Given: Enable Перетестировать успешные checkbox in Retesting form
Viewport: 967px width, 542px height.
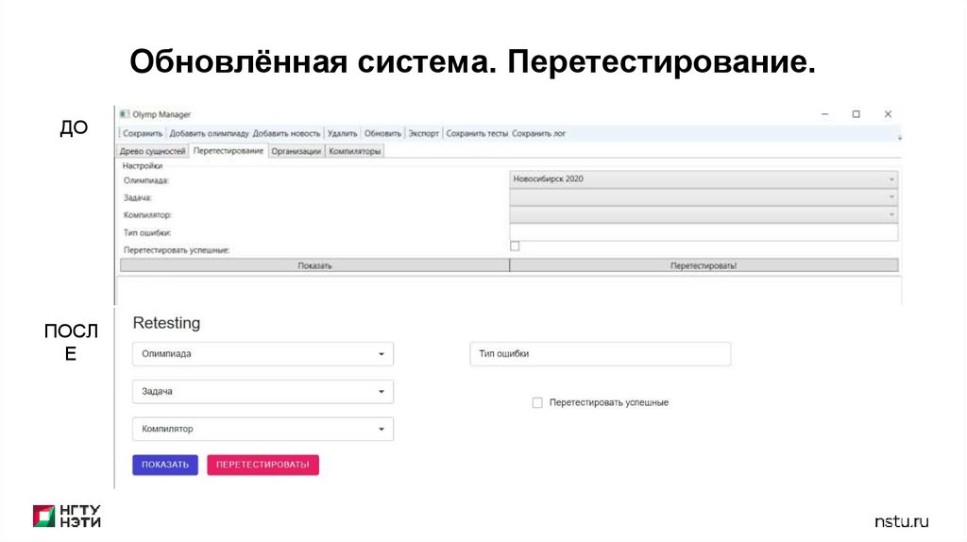Looking at the screenshot, I should pyautogui.click(x=537, y=402).
